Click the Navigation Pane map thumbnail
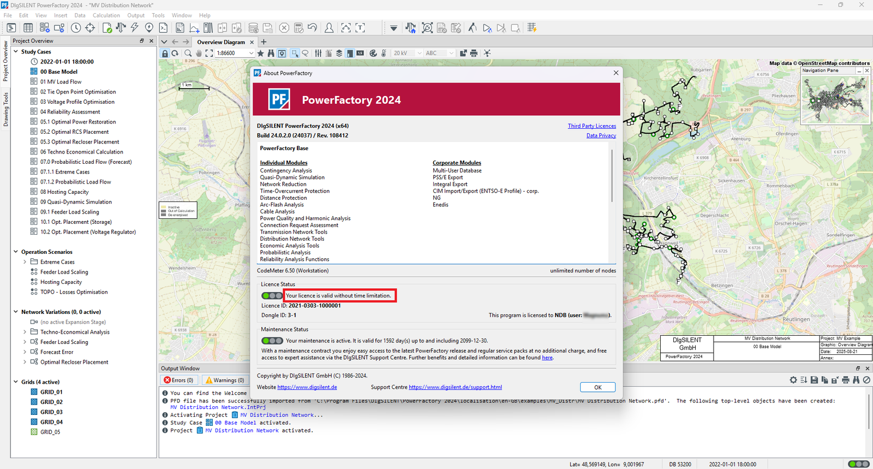The image size is (873, 469). (x=835, y=98)
